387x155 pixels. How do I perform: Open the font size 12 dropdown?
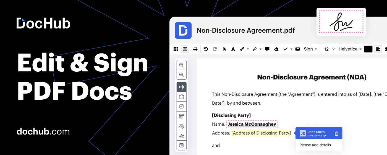coord(329,49)
